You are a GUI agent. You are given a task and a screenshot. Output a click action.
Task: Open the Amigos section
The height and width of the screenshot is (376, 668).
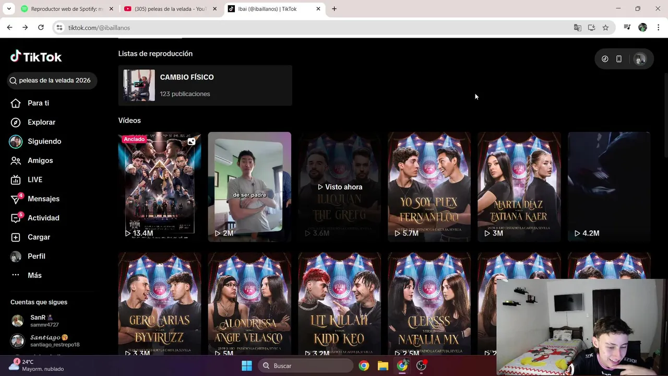(32, 160)
